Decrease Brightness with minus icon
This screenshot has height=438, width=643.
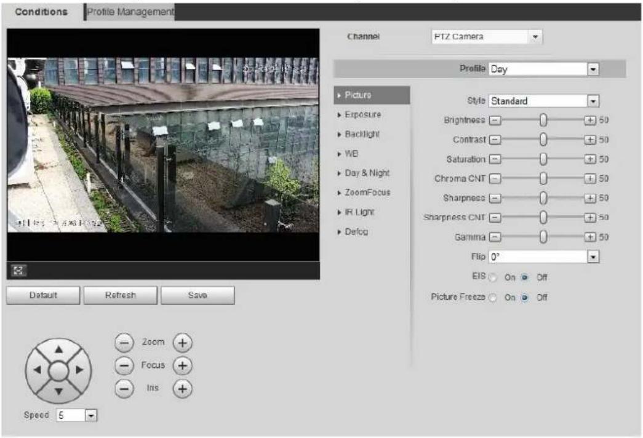(x=495, y=120)
